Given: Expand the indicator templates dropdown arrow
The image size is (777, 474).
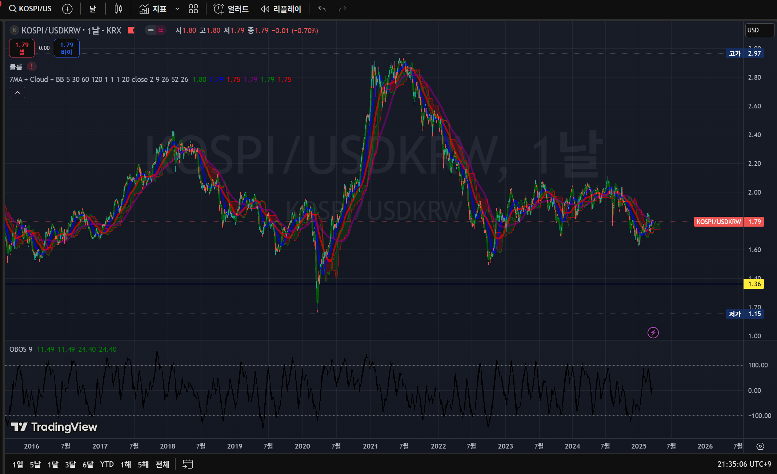Looking at the screenshot, I should [x=177, y=9].
